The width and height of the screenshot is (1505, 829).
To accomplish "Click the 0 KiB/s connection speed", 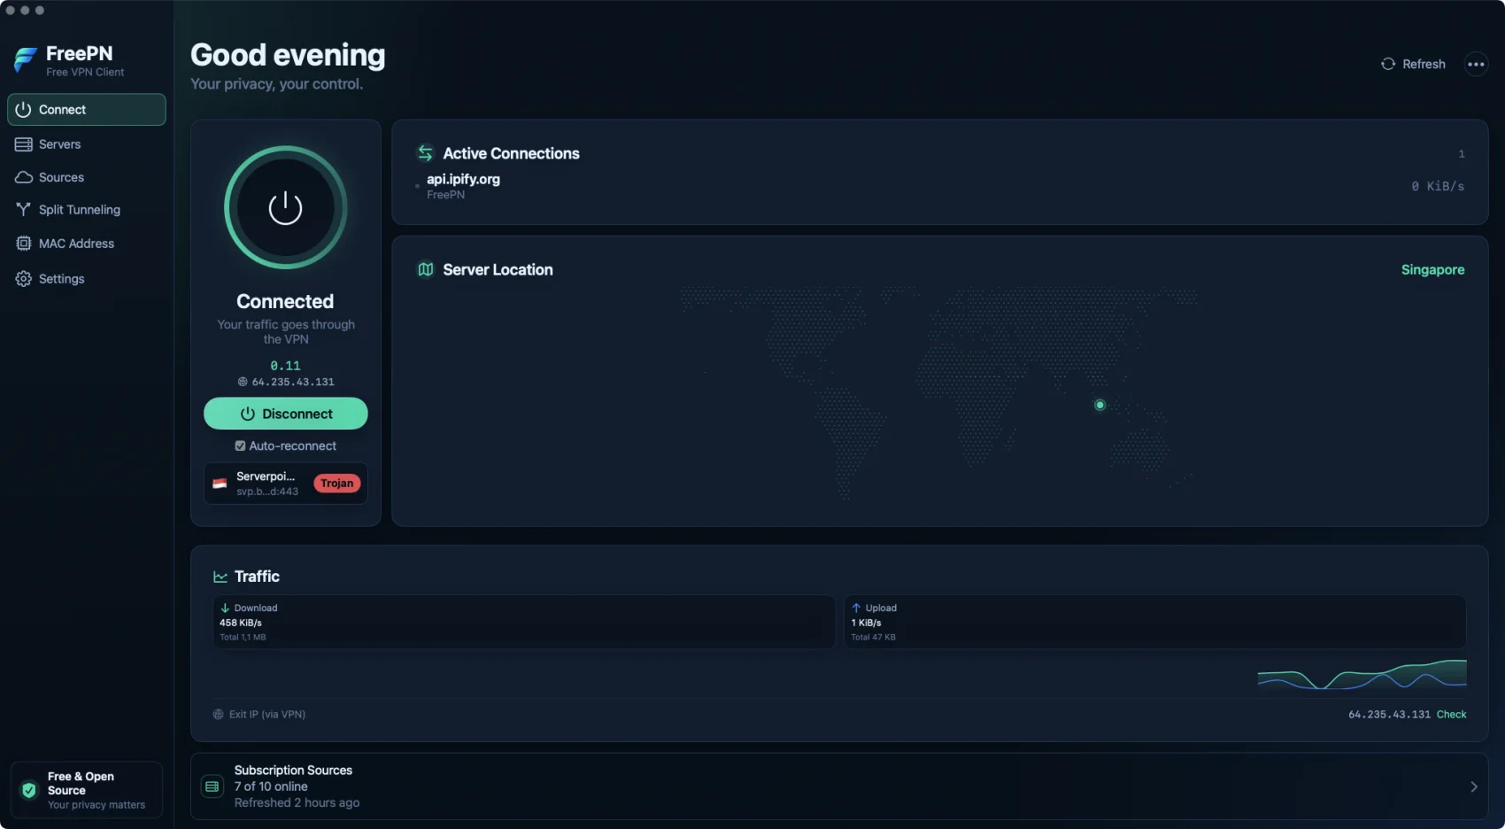I will pyautogui.click(x=1438, y=186).
